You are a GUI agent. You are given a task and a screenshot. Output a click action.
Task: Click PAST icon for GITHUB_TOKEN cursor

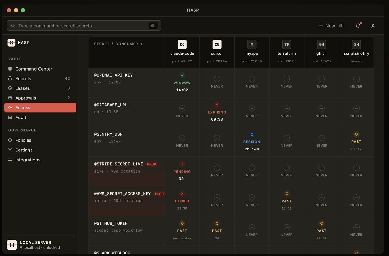(x=217, y=223)
